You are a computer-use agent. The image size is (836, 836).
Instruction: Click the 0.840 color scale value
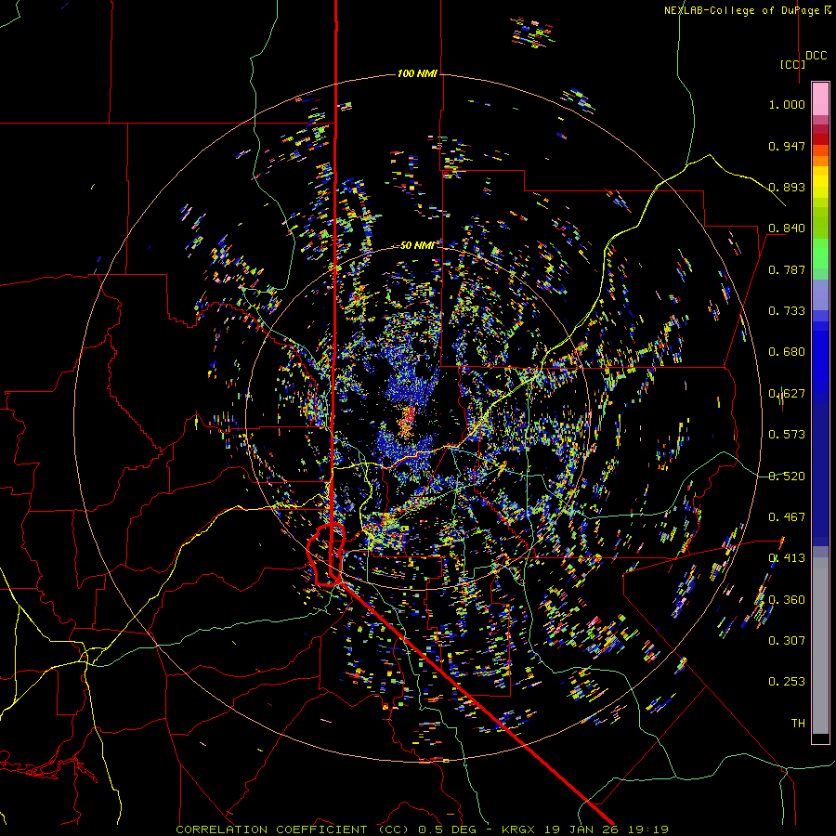click(787, 229)
